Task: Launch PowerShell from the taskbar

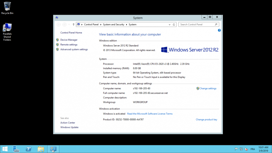Action: (29, 149)
